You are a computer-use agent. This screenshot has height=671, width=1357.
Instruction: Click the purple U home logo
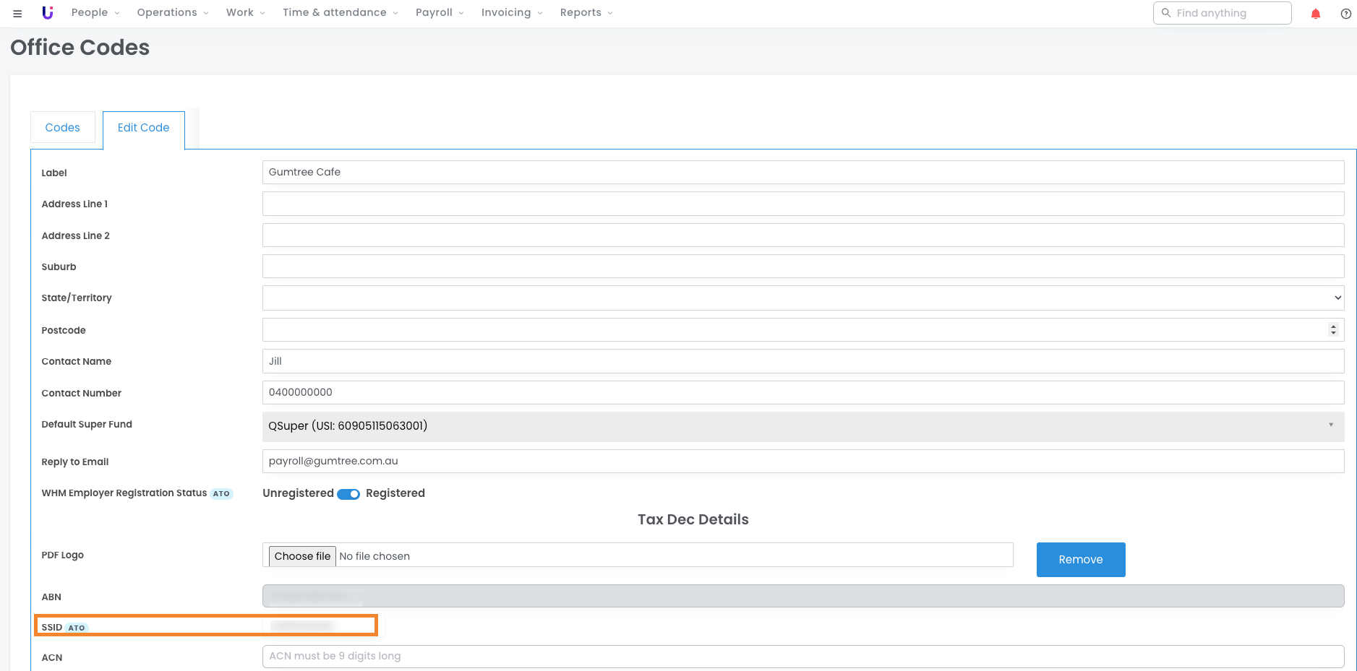[48, 13]
